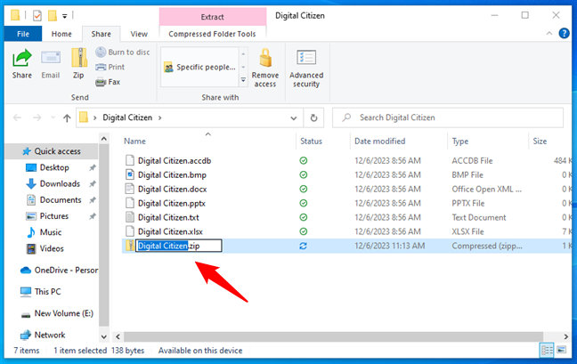Expand the Share with gallery dropdown

pyautogui.click(x=243, y=80)
